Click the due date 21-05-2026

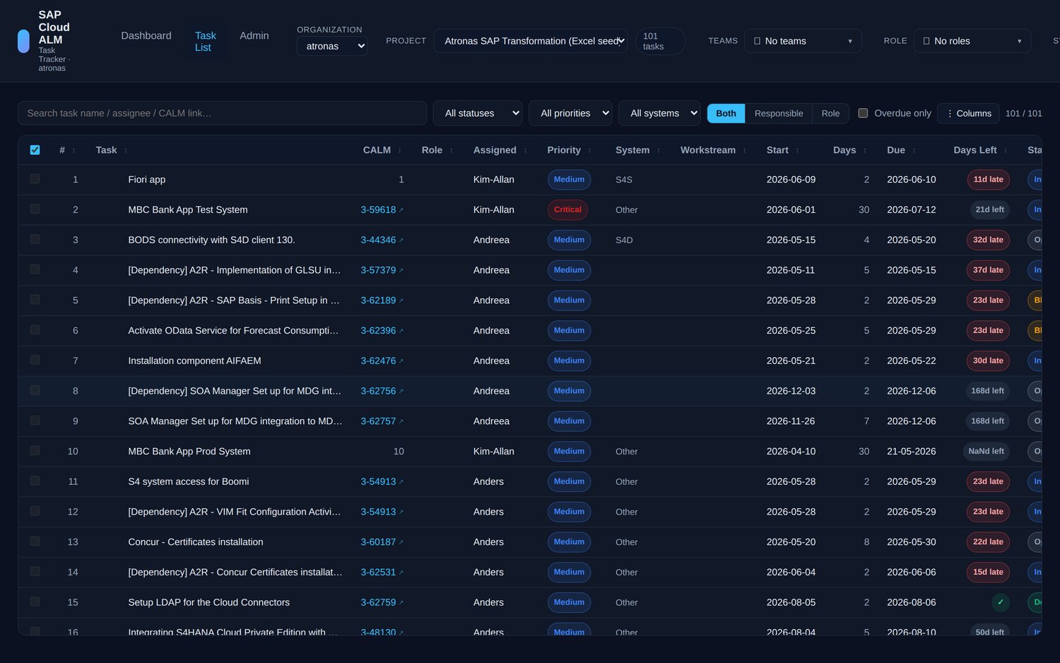912,452
